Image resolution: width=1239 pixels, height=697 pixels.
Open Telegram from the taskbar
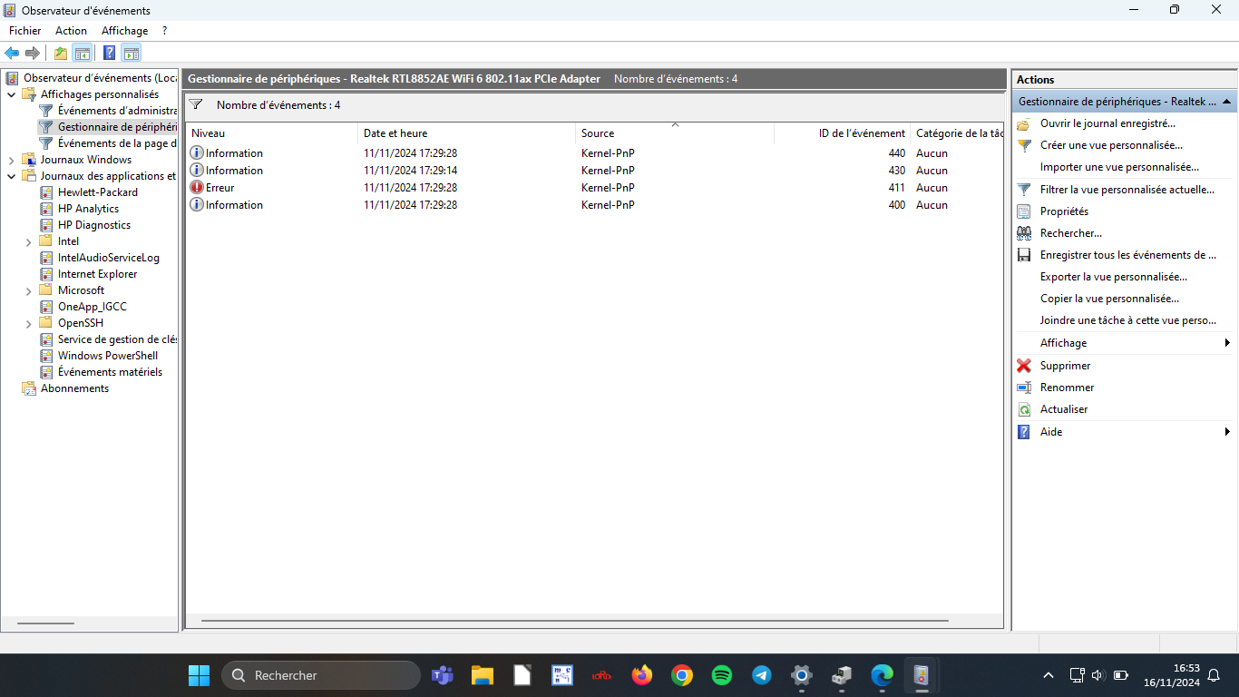click(762, 675)
